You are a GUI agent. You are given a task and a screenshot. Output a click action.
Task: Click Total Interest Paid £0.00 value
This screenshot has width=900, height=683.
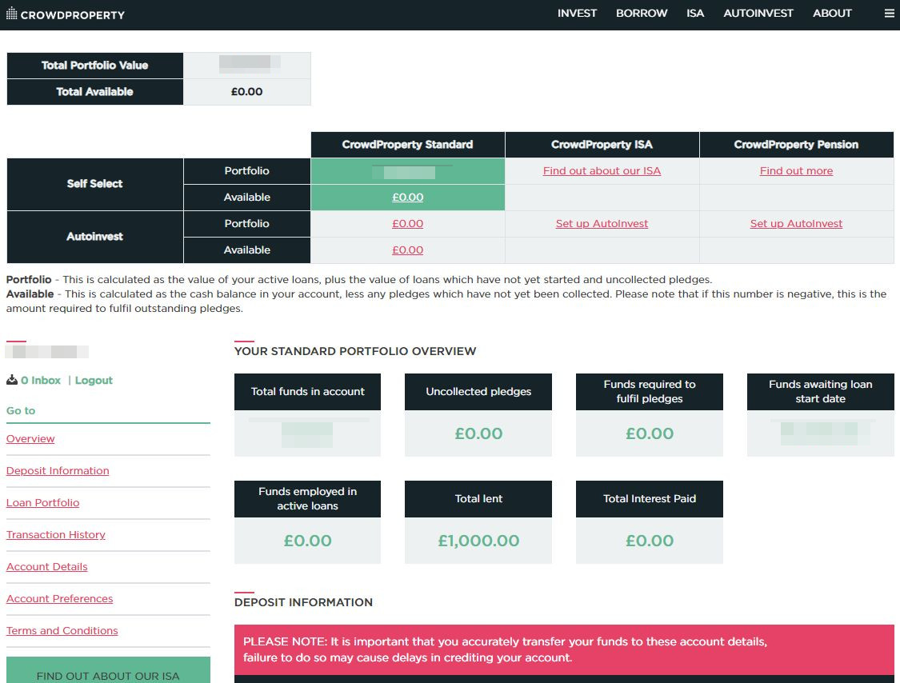(649, 541)
